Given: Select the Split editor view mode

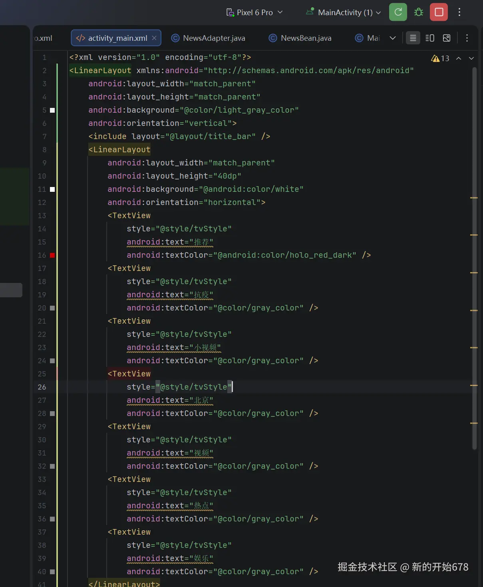Looking at the screenshot, I should click(x=430, y=38).
